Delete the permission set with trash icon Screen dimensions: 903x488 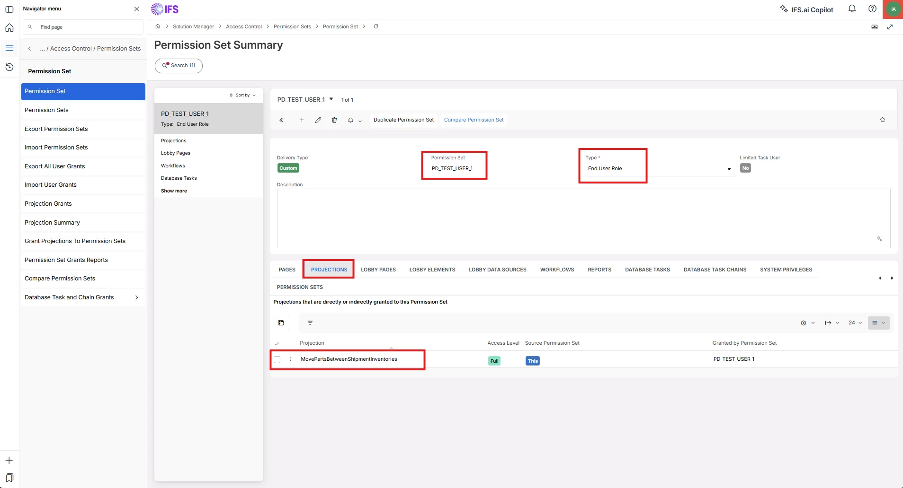(x=334, y=120)
